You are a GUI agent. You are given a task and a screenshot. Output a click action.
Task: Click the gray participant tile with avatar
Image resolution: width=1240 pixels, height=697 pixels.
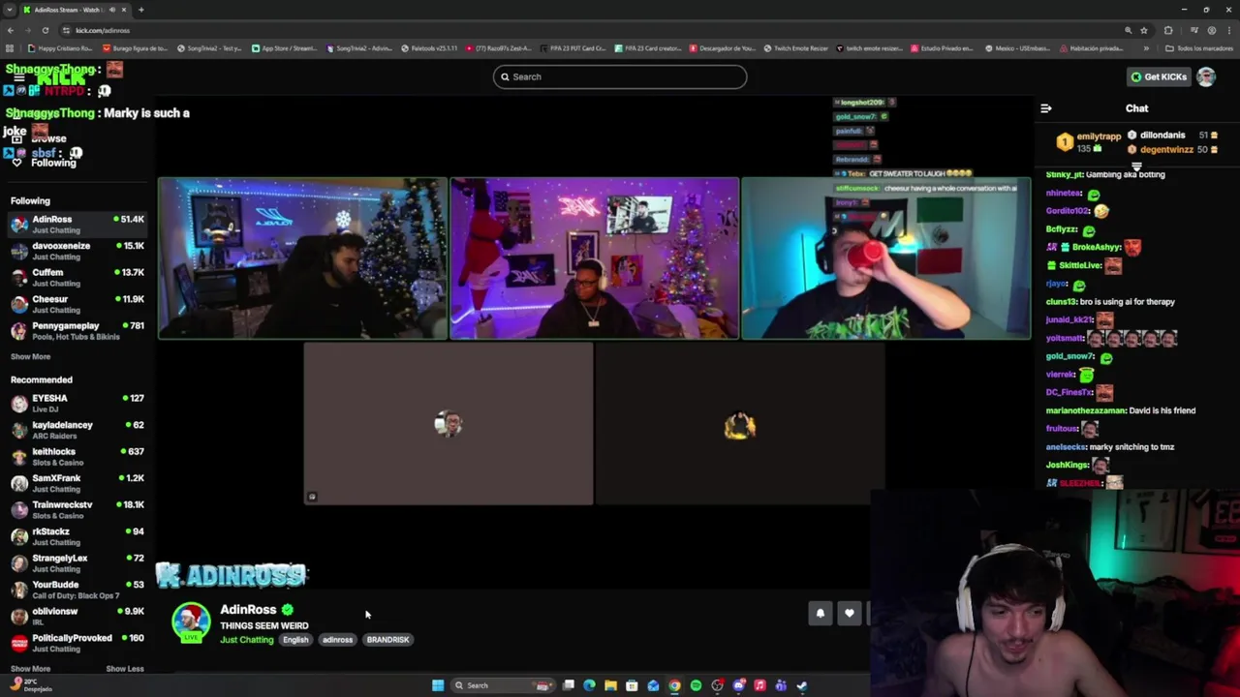(x=449, y=424)
